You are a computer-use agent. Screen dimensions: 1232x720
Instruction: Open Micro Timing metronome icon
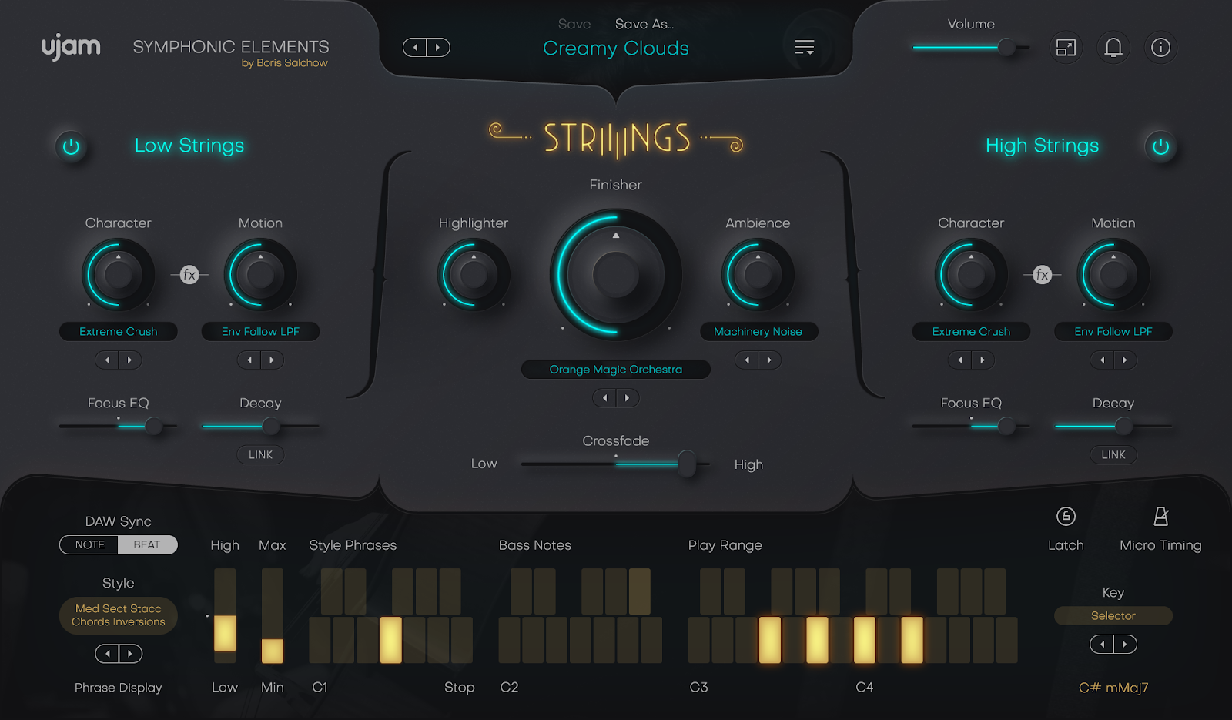[1160, 516]
